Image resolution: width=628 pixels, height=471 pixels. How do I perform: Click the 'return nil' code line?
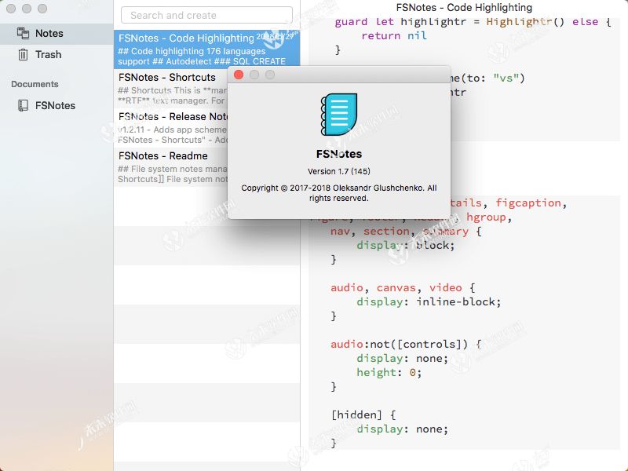[x=394, y=35]
